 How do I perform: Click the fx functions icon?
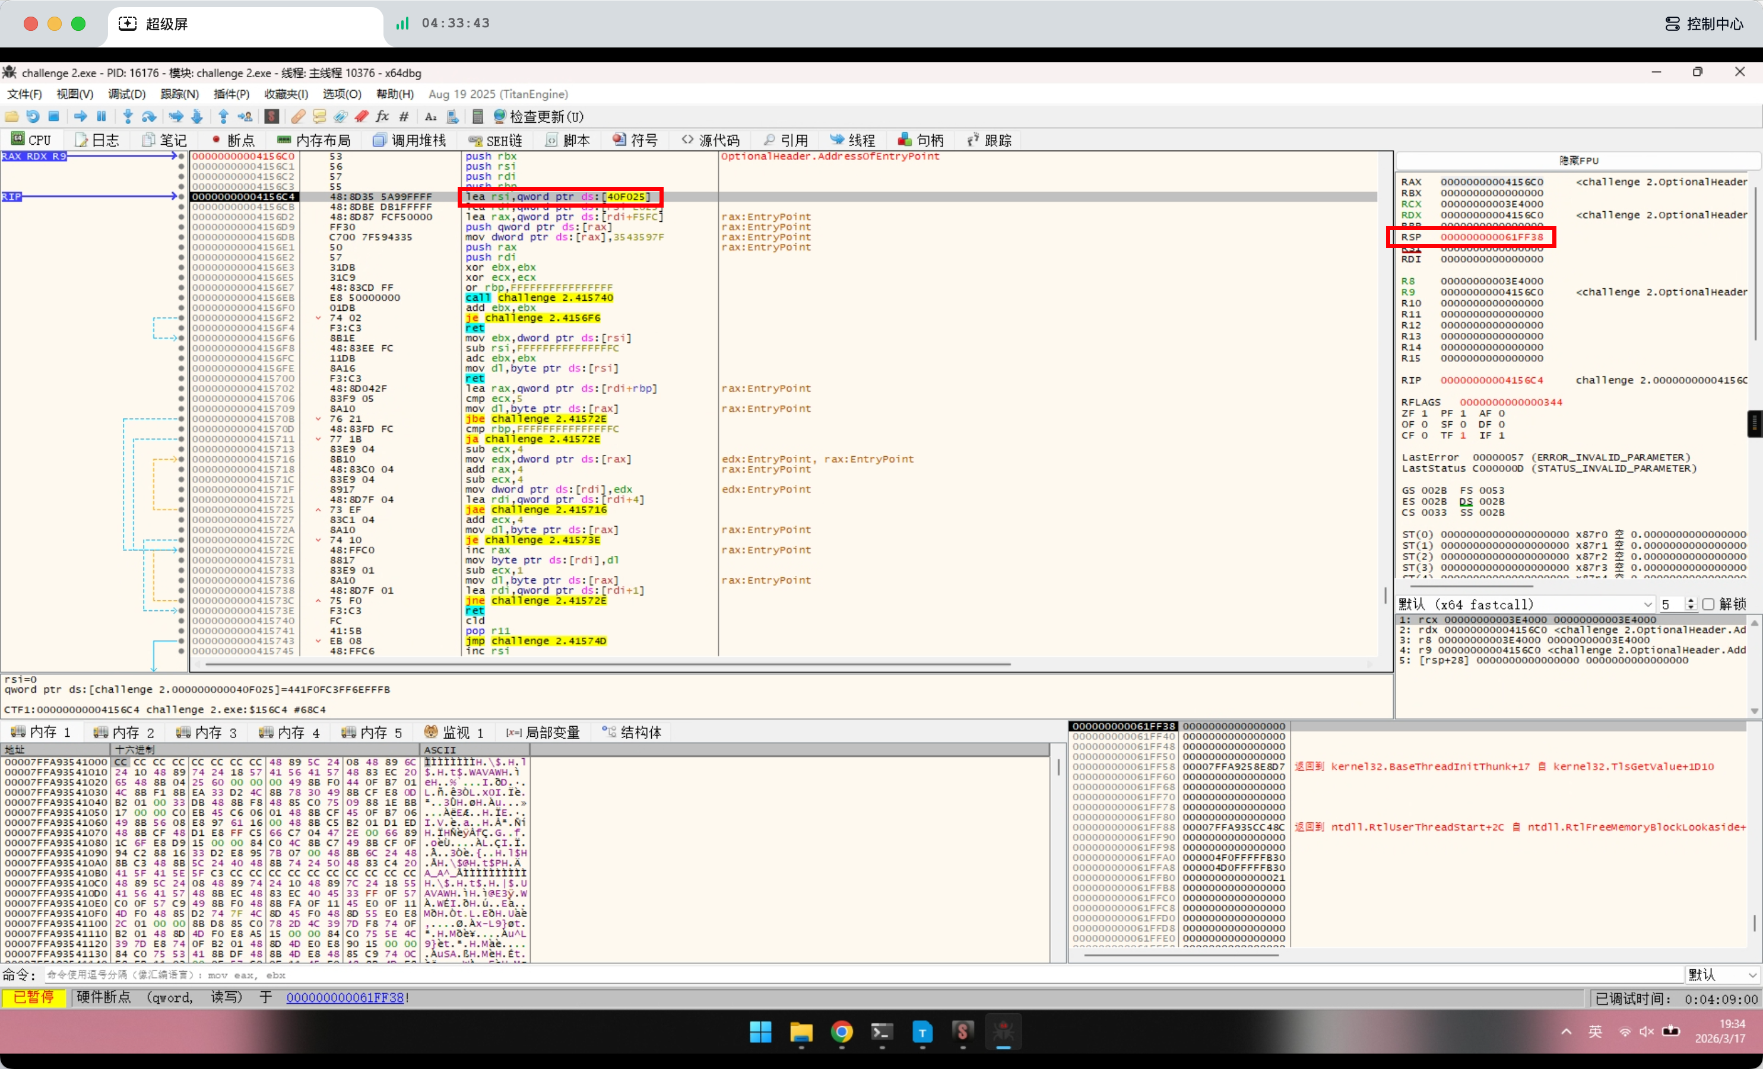(x=383, y=116)
